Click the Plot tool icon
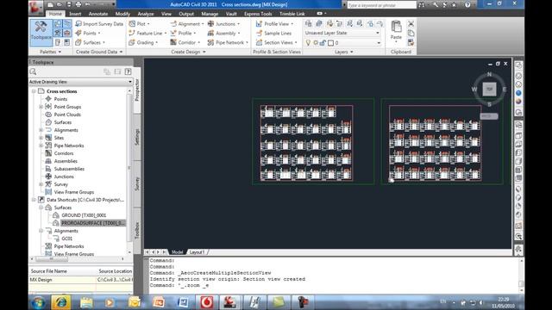 (132, 23)
